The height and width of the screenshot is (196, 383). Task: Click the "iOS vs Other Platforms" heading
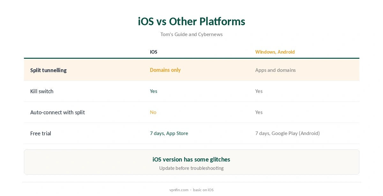pos(191,21)
